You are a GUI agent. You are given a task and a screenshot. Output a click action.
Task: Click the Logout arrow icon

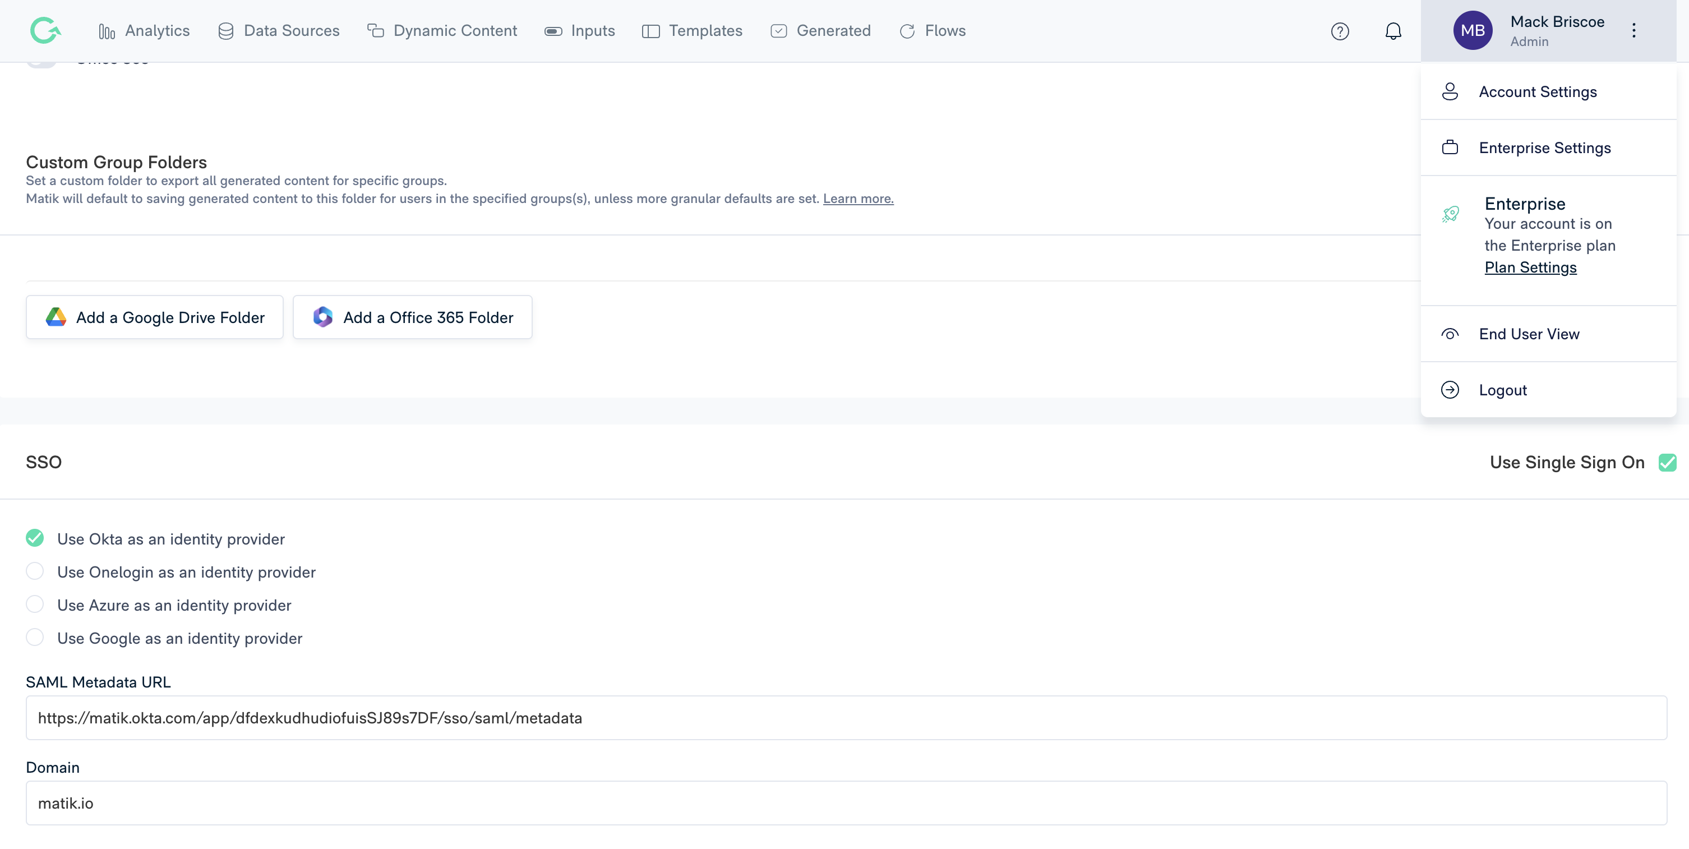point(1450,390)
